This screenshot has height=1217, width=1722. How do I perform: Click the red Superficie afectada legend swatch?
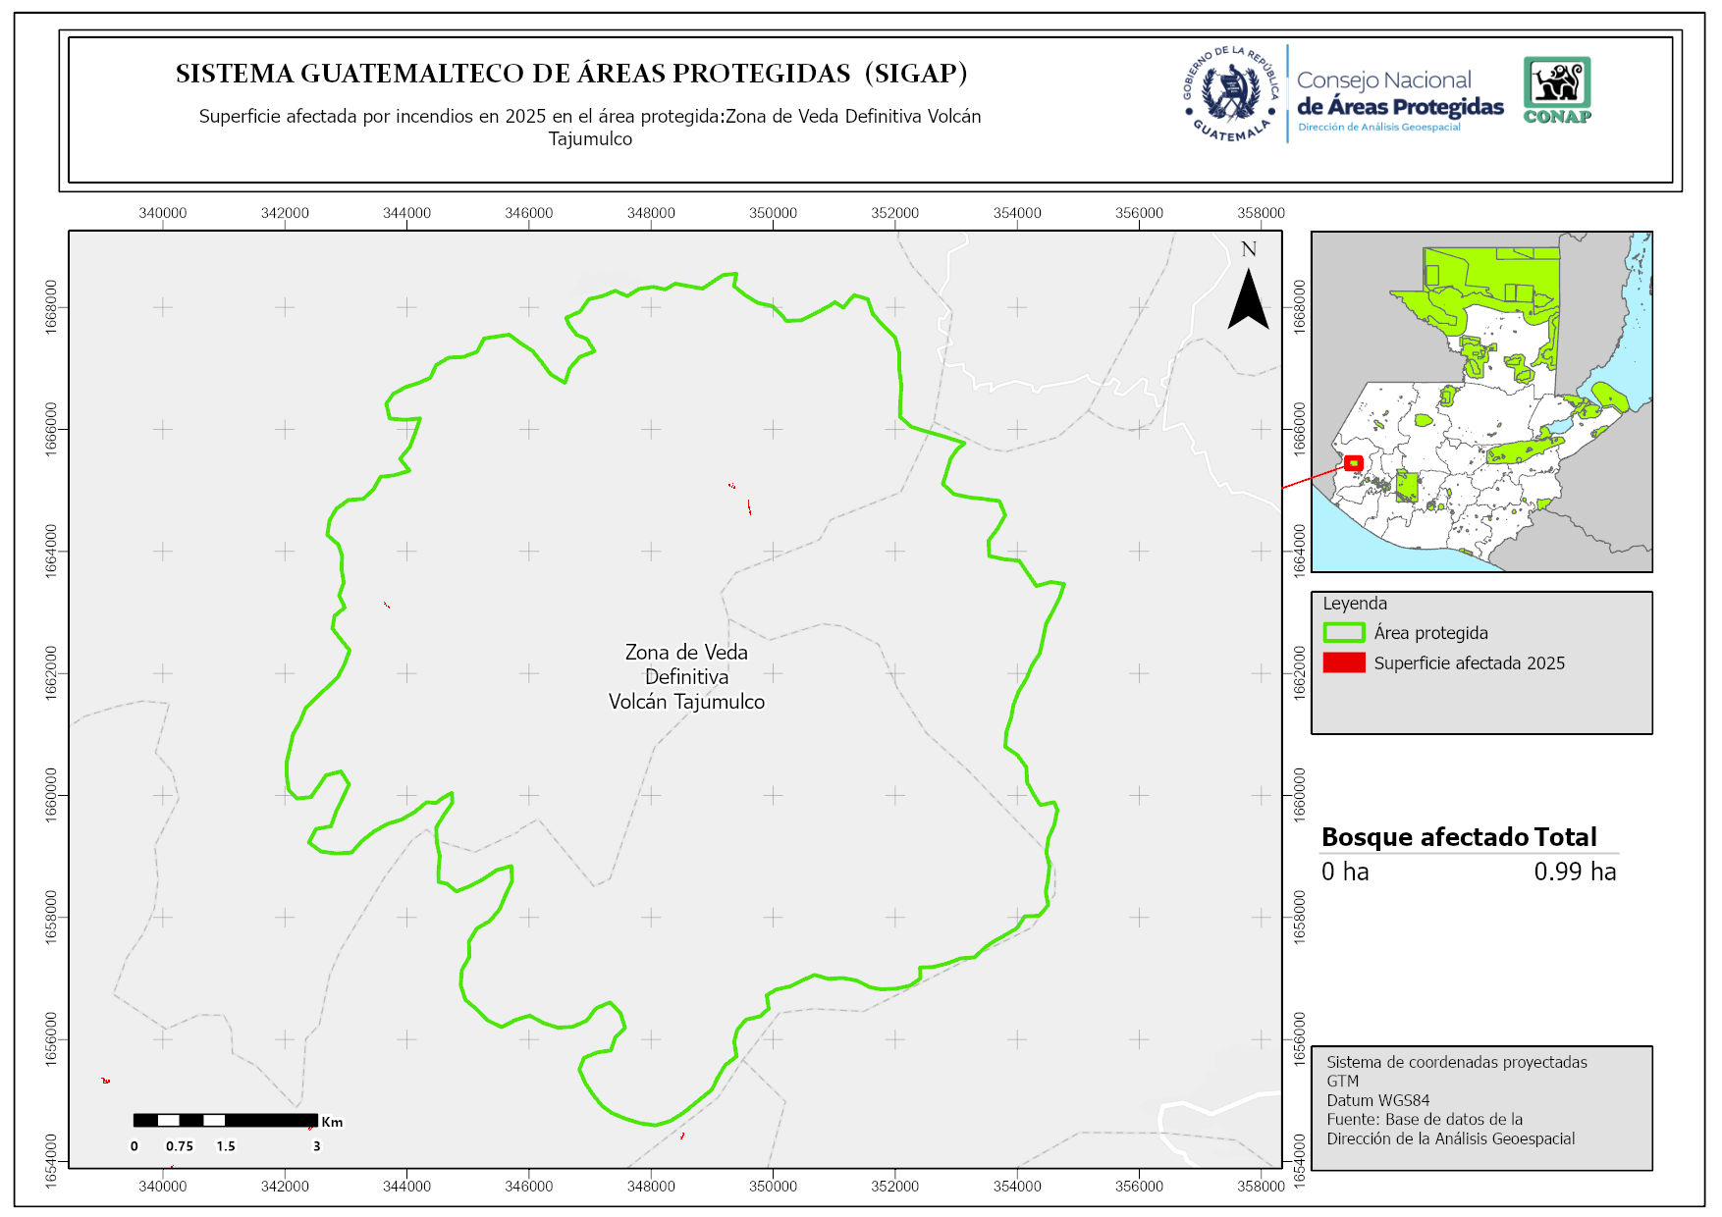(1343, 663)
